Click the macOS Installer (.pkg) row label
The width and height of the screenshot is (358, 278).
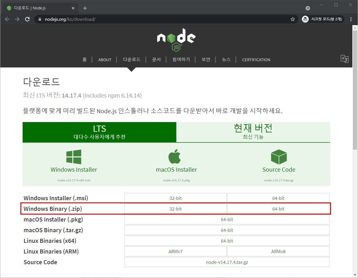(x=53, y=220)
